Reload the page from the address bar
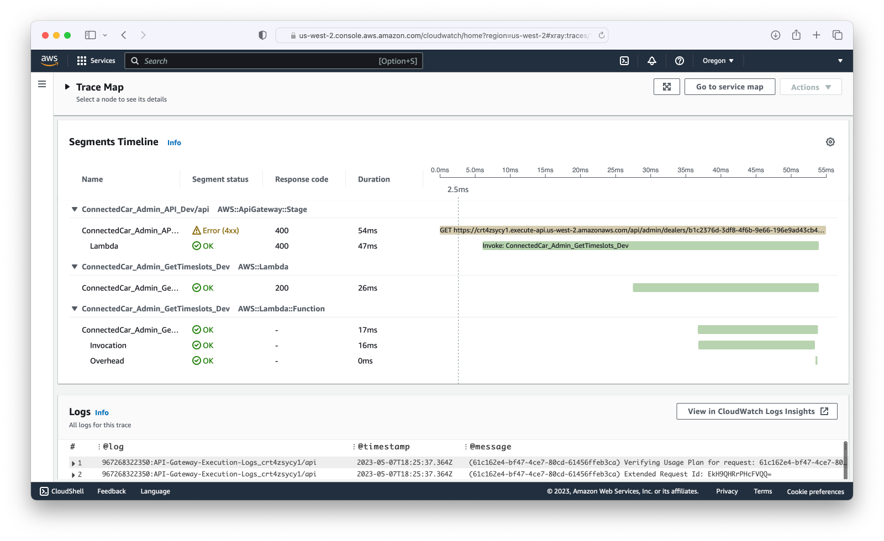 click(602, 35)
